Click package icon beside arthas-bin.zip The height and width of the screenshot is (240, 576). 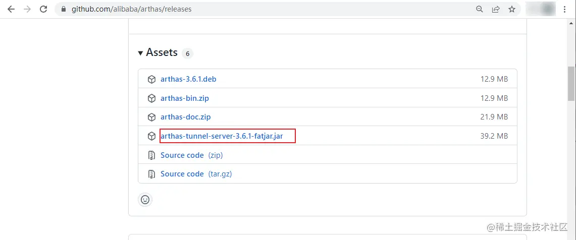tap(151, 98)
